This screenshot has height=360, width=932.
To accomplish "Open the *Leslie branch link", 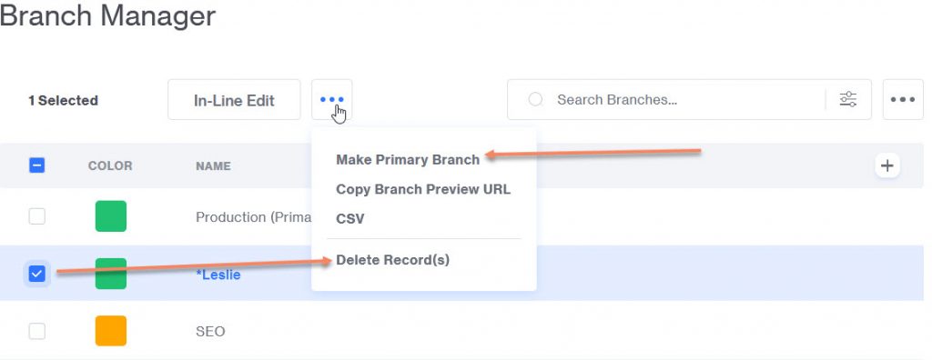I will point(218,275).
